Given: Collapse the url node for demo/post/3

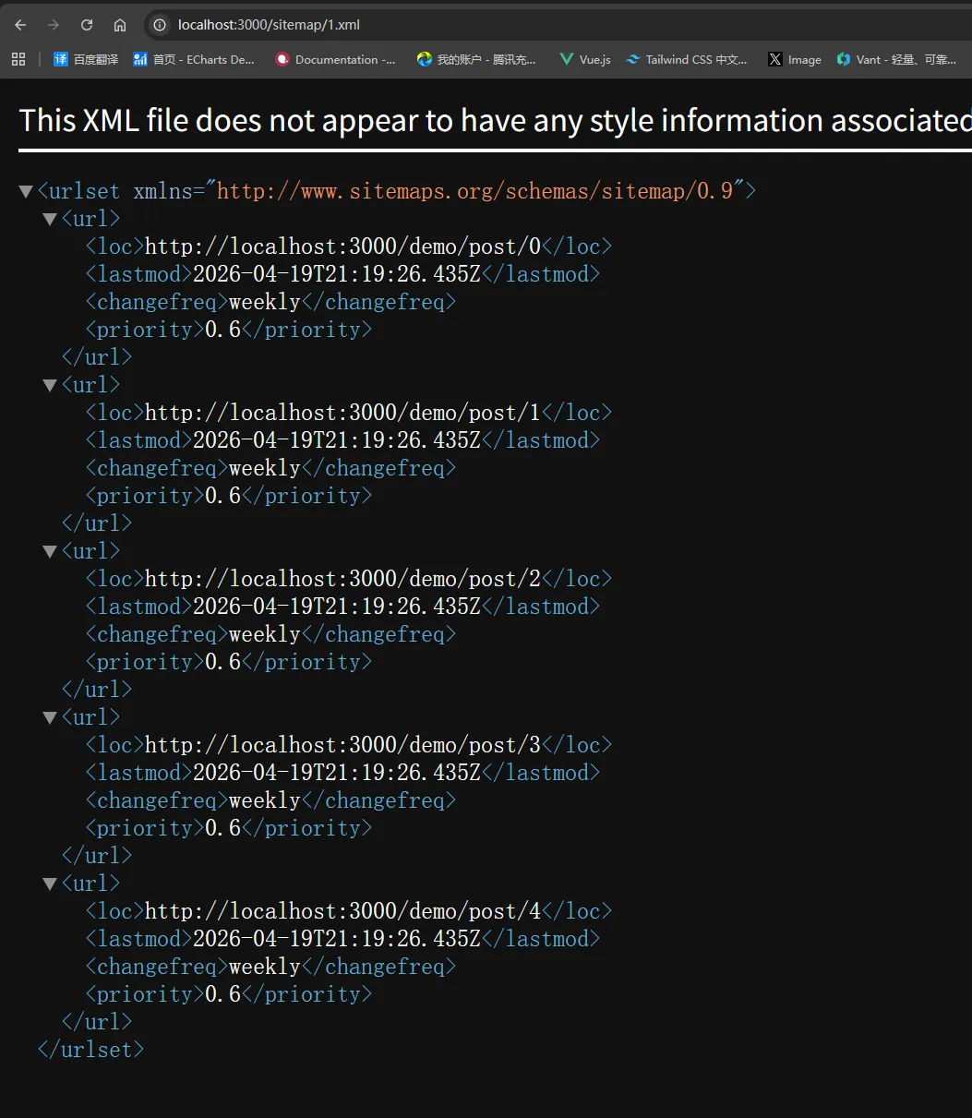Looking at the screenshot, I should tap(50, 718).
